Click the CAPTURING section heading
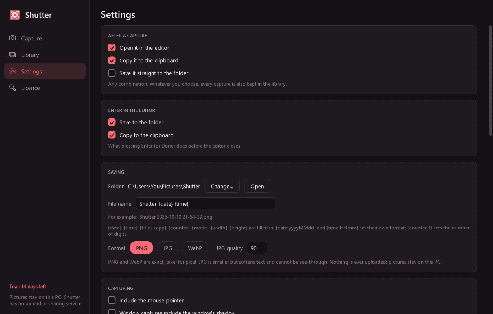This screenshot has width=493, height=314. point(121,288)
